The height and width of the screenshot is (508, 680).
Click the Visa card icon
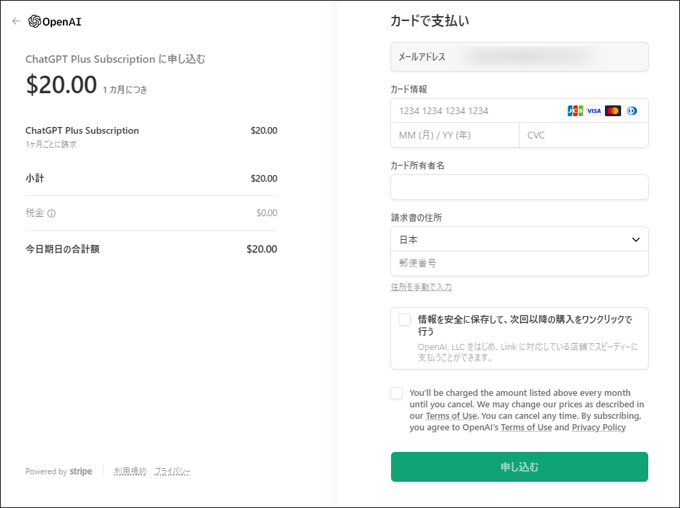(x=593, y=111)
